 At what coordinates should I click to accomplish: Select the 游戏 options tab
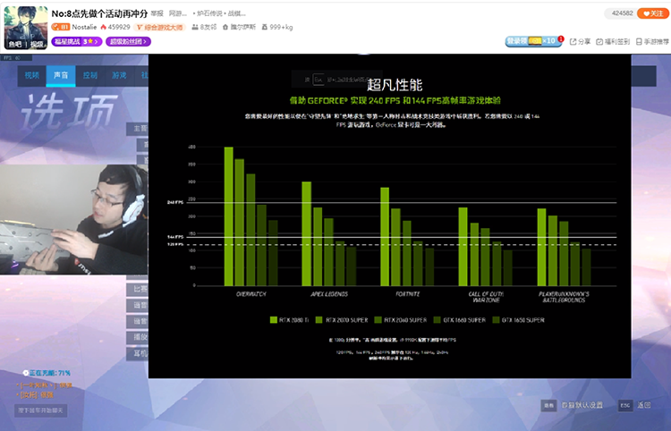coord(119,76)
